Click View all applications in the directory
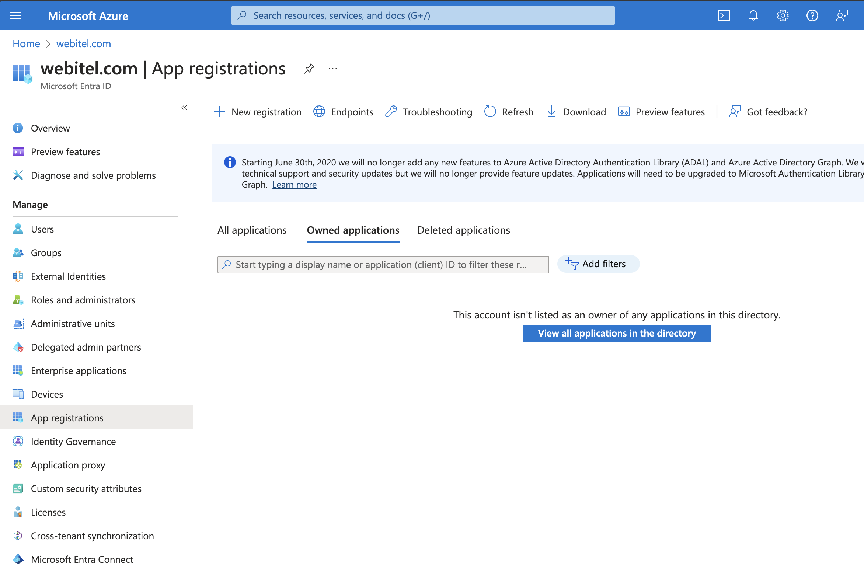Viewport: 864px width, 575px height. [x=617, y=333]
